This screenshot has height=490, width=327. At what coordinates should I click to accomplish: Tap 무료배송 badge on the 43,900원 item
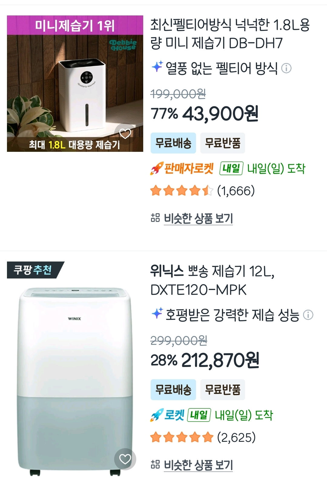[x=173, y=143]
